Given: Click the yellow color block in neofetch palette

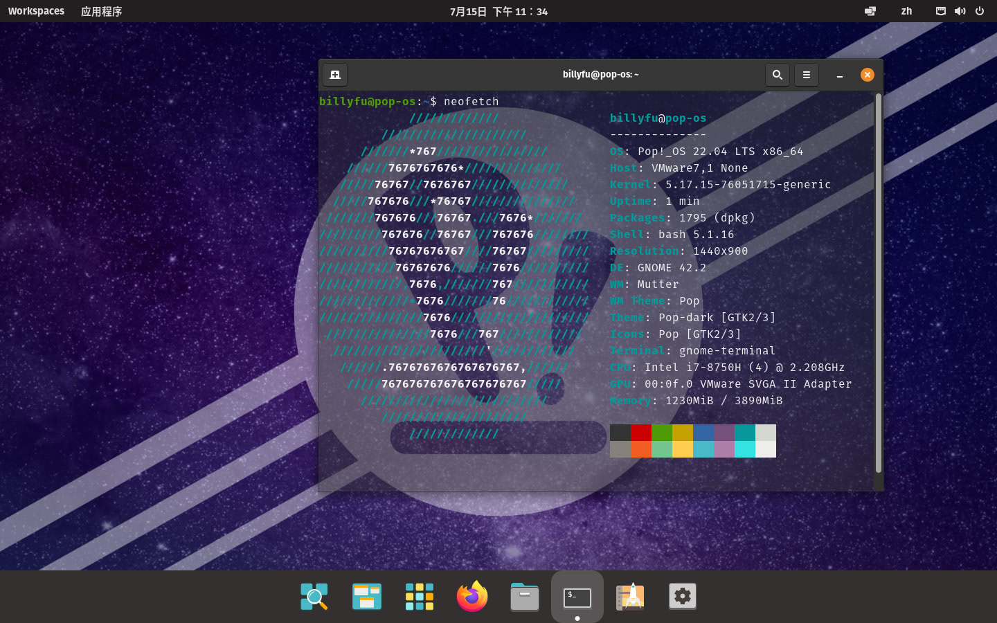Looking at the screenshot, I should coord(683,433).
